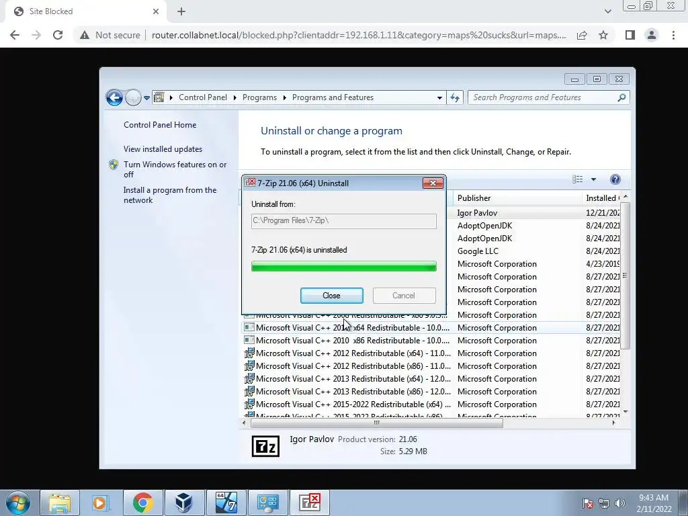The width and height of the screenshot is (688, 516).
Task: Open a new Chrome tab
Action: 181,12
